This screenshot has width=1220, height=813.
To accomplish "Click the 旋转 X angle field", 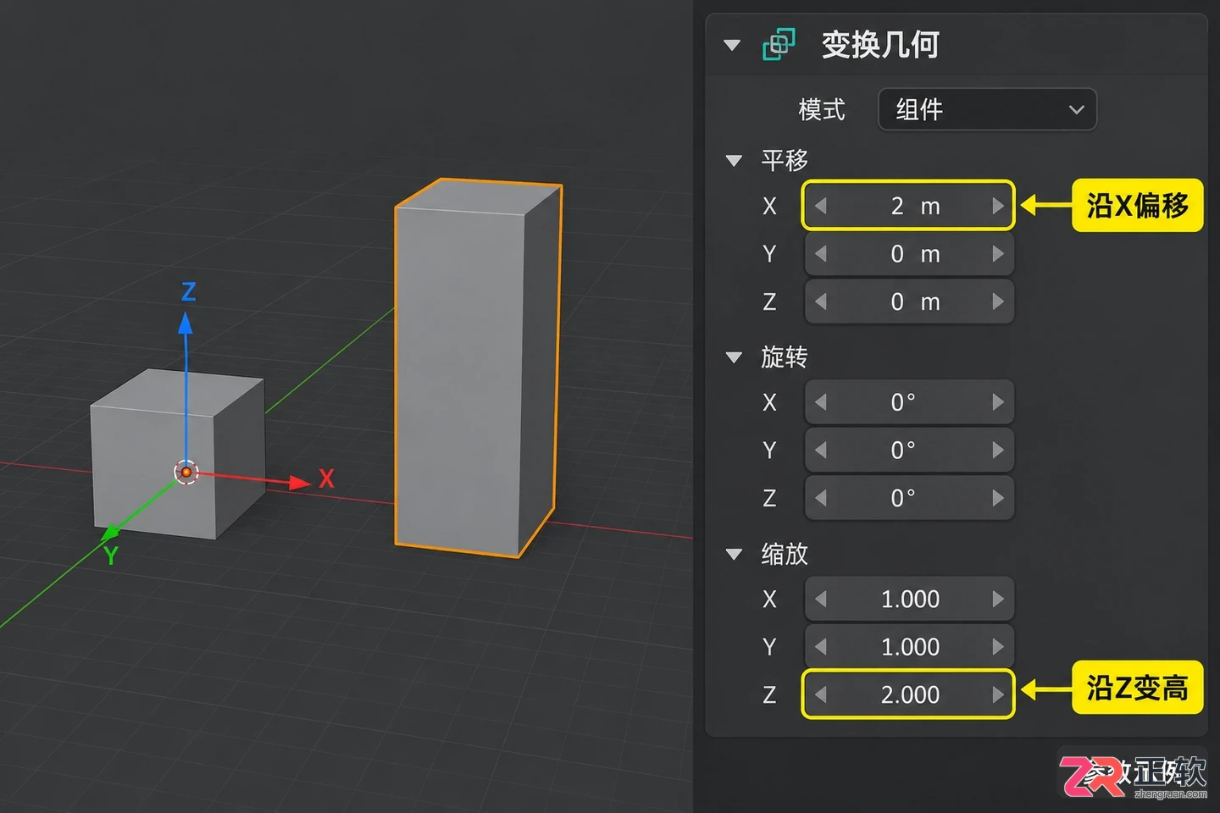I will (909, 402).
